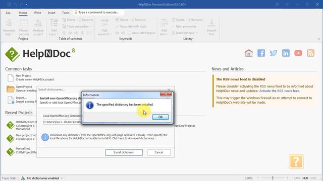Open the Insert ribbon tab

pyautogui.click(x=51, y=13)
